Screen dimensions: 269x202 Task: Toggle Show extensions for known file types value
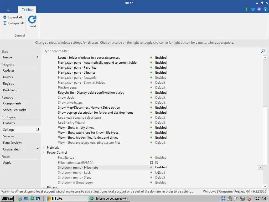(161, 133)
